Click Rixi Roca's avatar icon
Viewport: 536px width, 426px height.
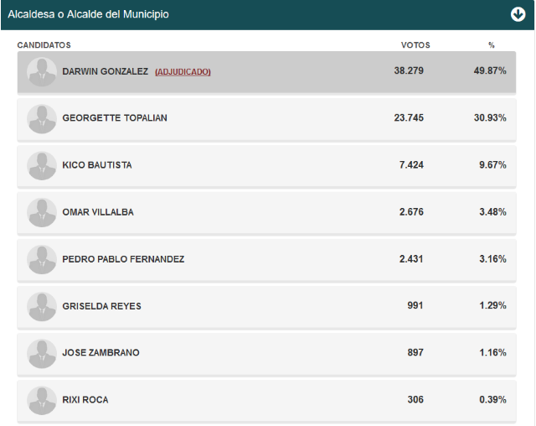pos(42,401)
